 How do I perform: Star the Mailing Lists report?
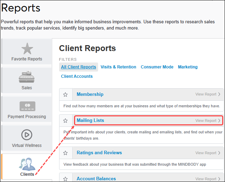click(x=65, y=121)
